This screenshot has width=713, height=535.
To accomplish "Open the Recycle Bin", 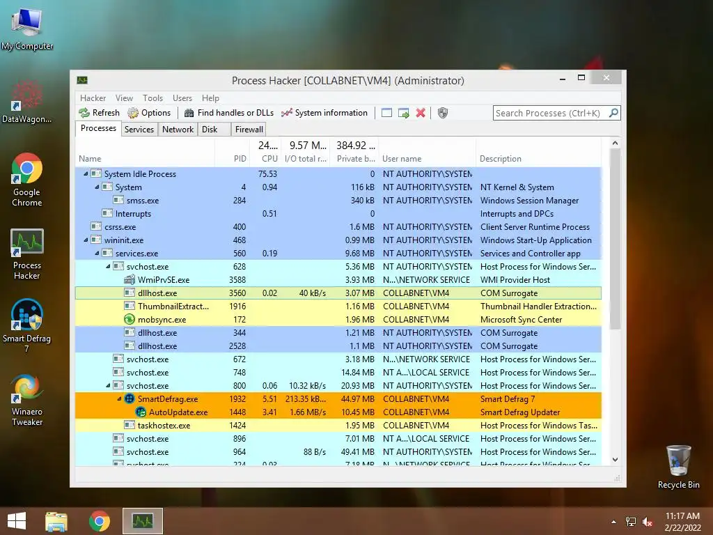I will (678, 467).
